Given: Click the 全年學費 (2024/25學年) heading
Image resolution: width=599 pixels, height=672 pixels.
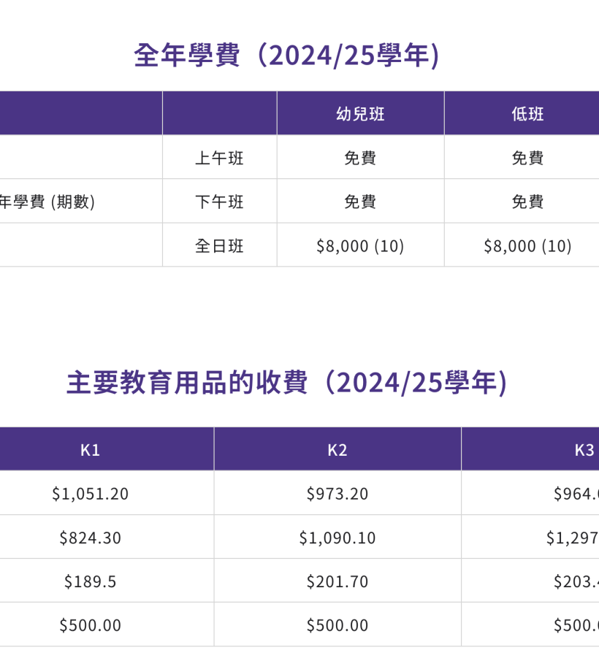Looking at the screenshot, I should tap(286, 56).
